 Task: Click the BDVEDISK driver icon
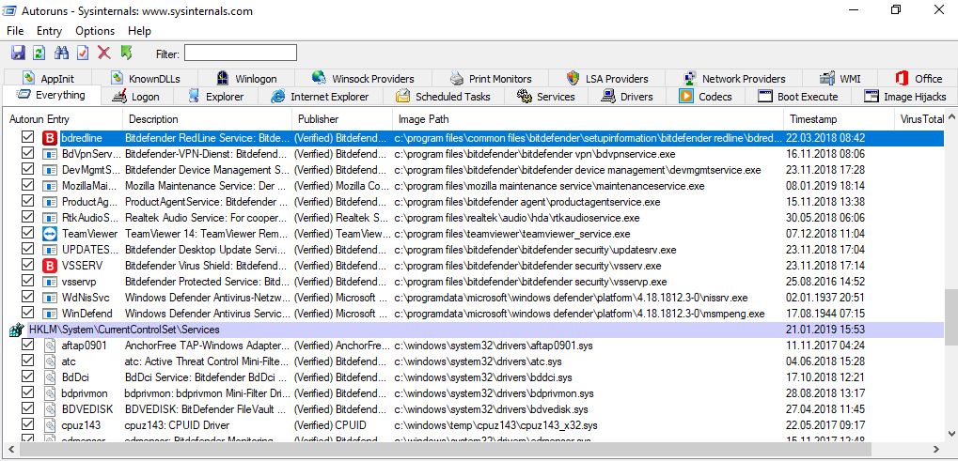click(50, 409)
